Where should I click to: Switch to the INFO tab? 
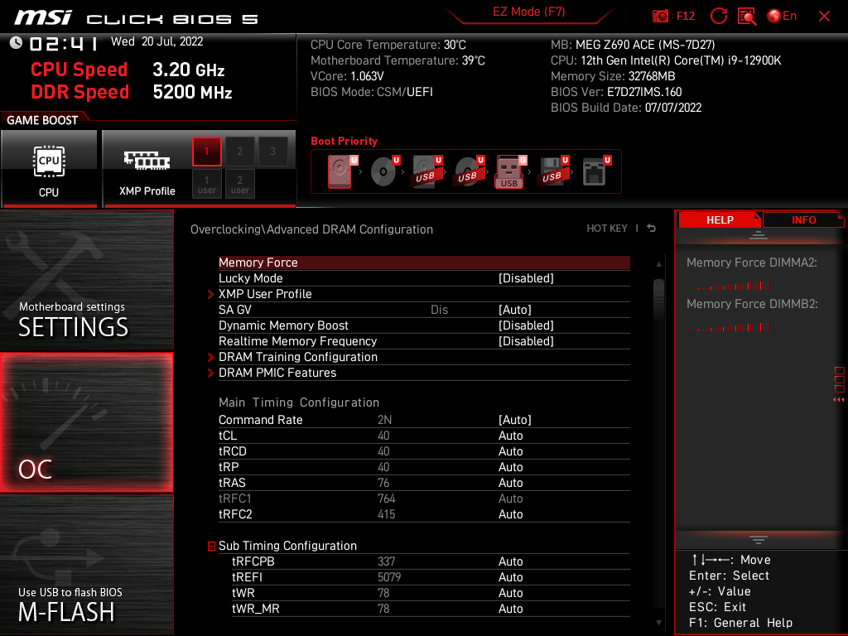(x=803, y=220)
